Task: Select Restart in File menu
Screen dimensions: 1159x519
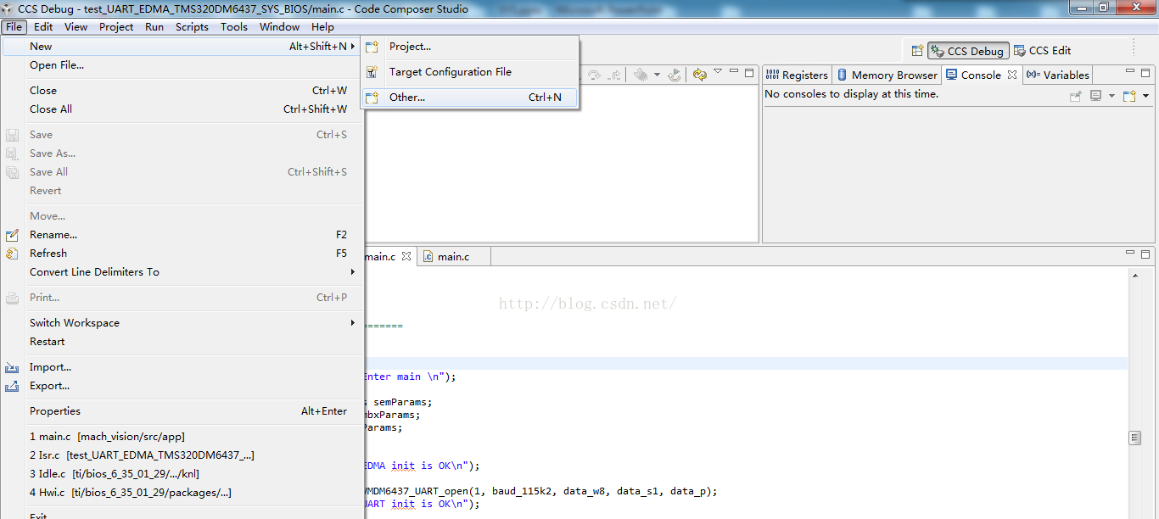Action: coord(182,342)
